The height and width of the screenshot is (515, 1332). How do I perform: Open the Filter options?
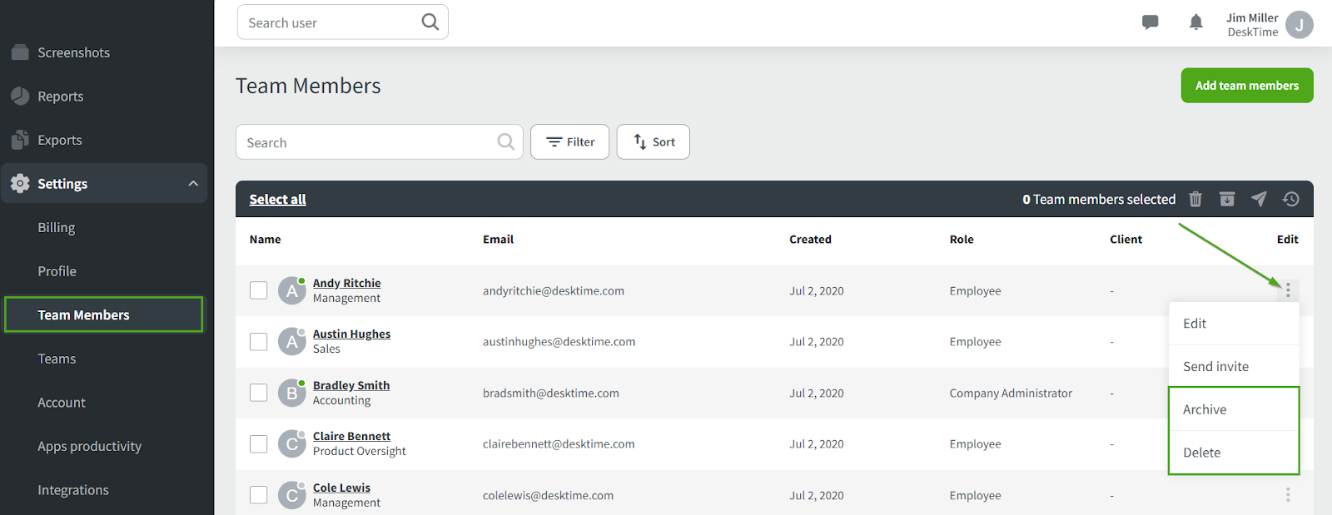569,142
